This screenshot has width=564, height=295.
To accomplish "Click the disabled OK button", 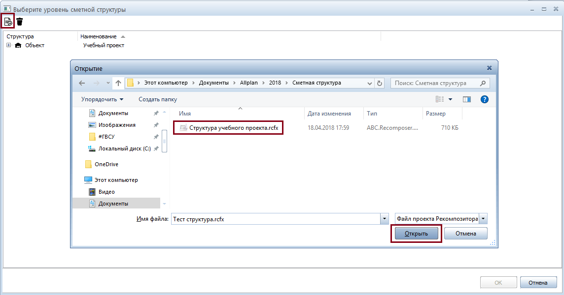I will coord(498,283).
